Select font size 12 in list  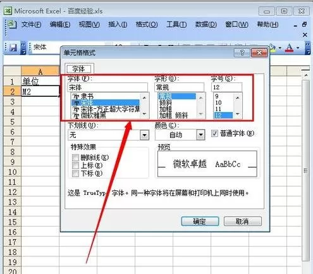click(223, 115)
